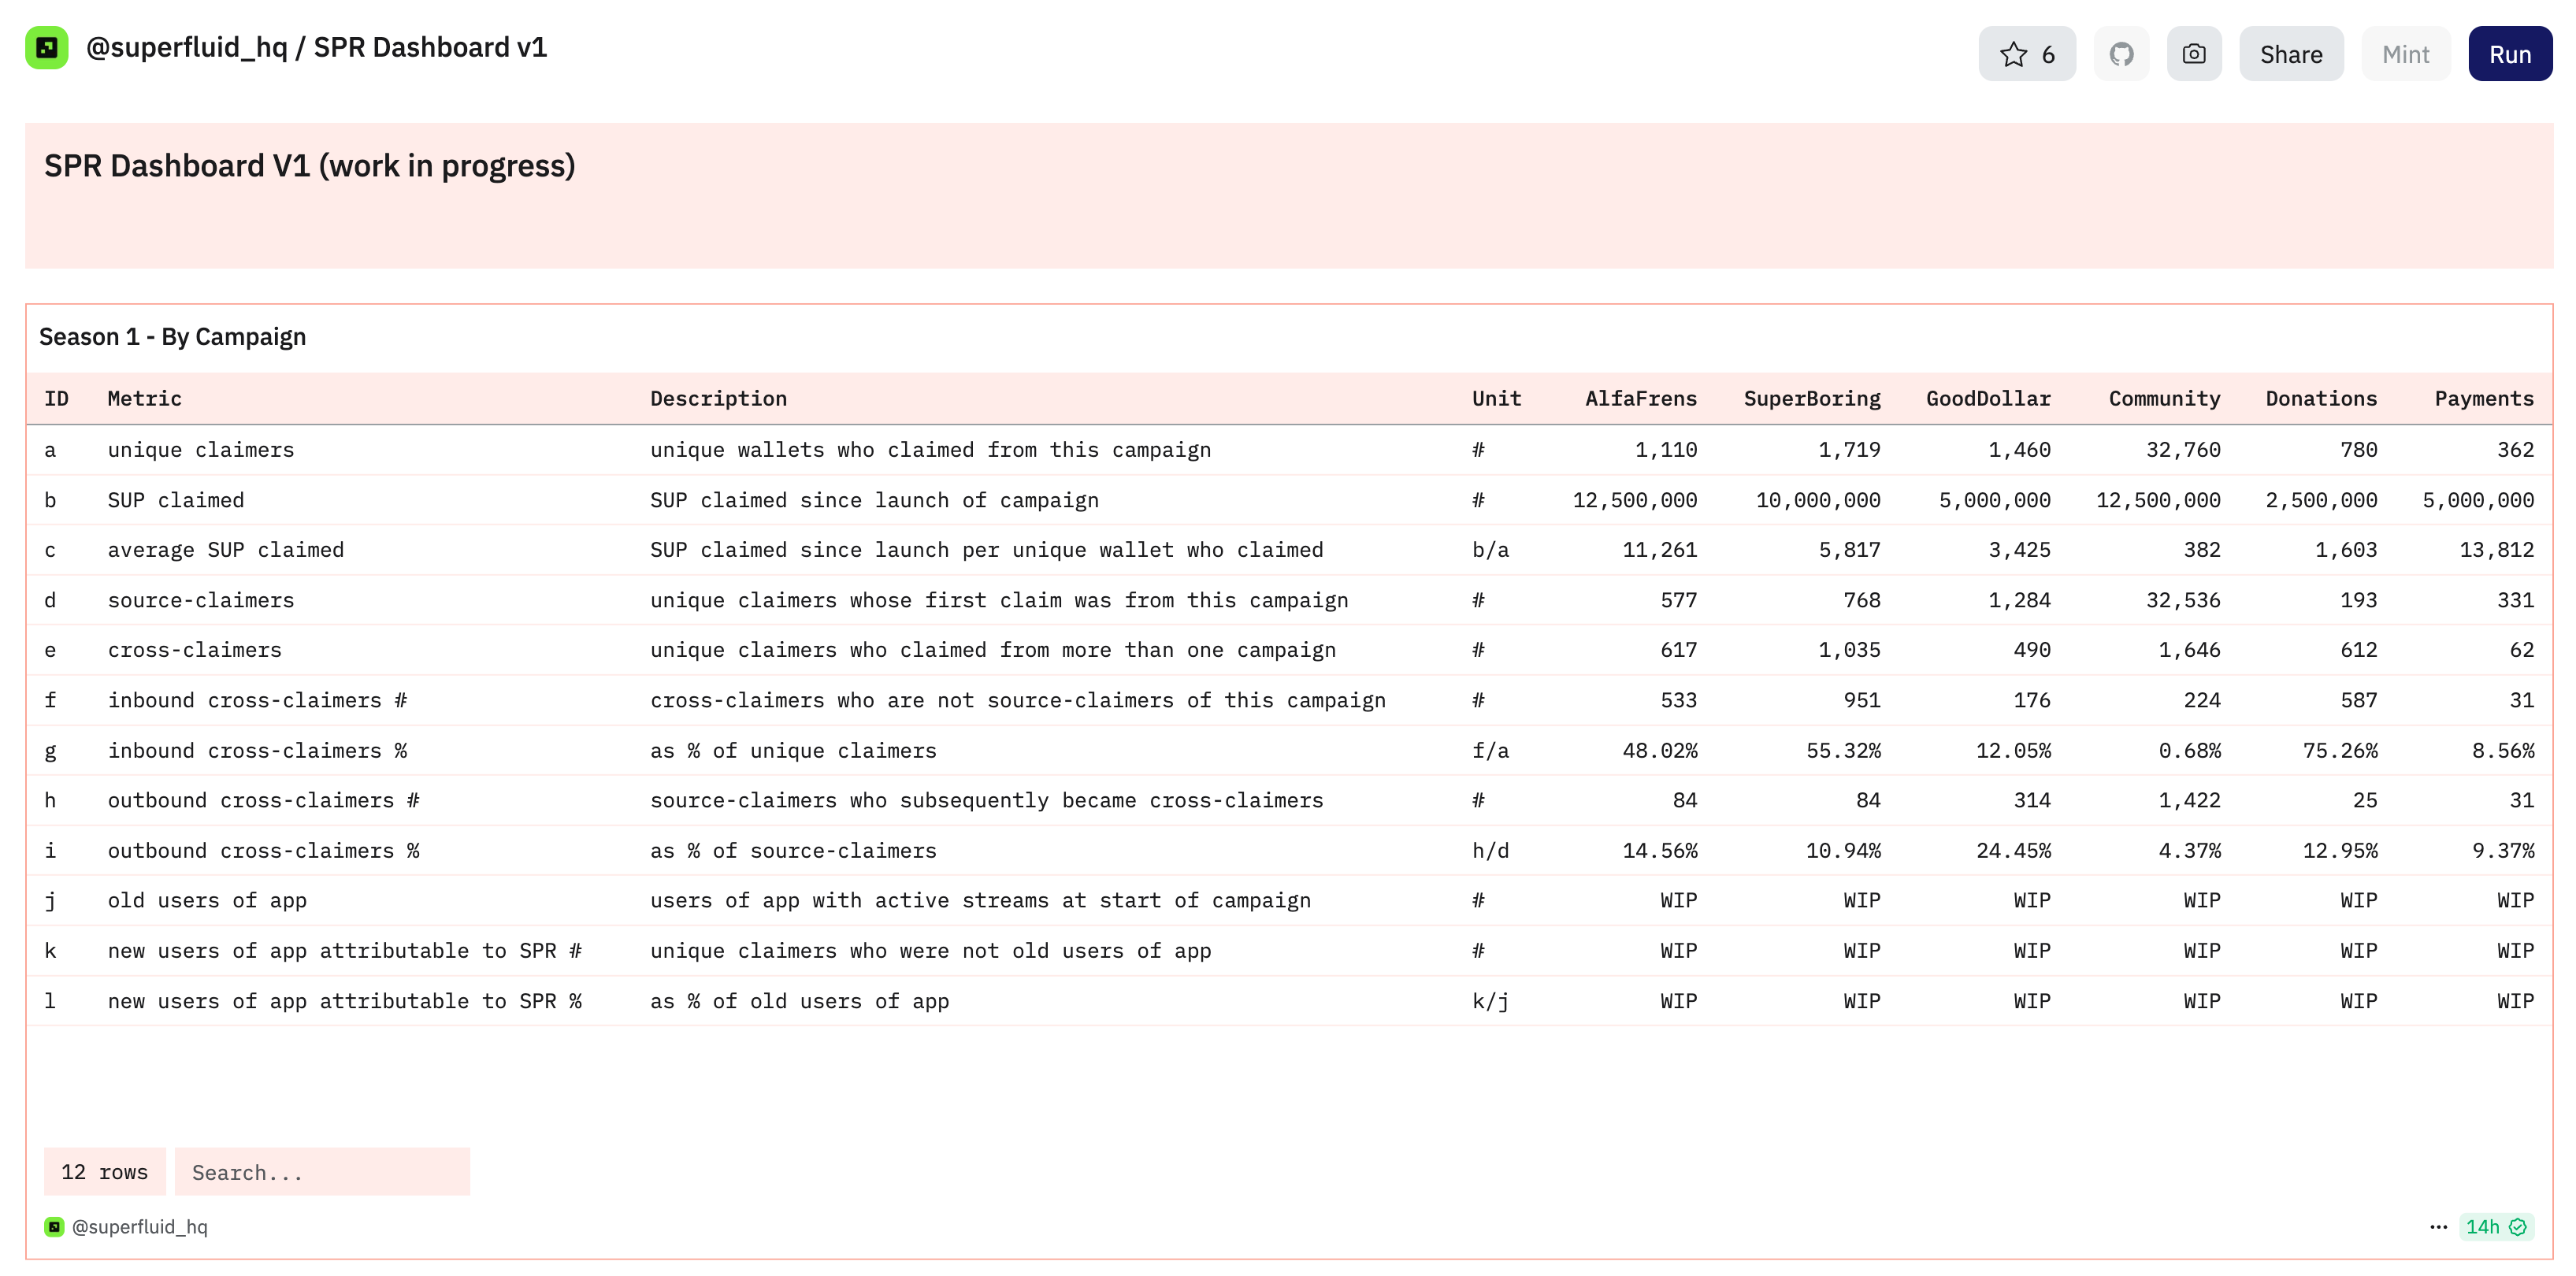Viewport: 2576px width, 1276px height.
Task: Select the 'average SUP claimed' metric cell
Action: tap(226, 550)
